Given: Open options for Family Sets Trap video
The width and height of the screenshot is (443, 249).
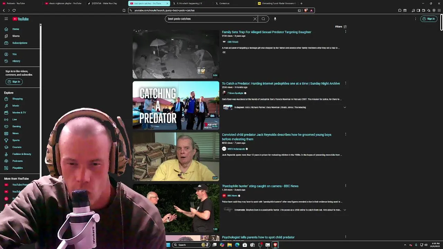Looking at the screenshot, I should point(345,32).
